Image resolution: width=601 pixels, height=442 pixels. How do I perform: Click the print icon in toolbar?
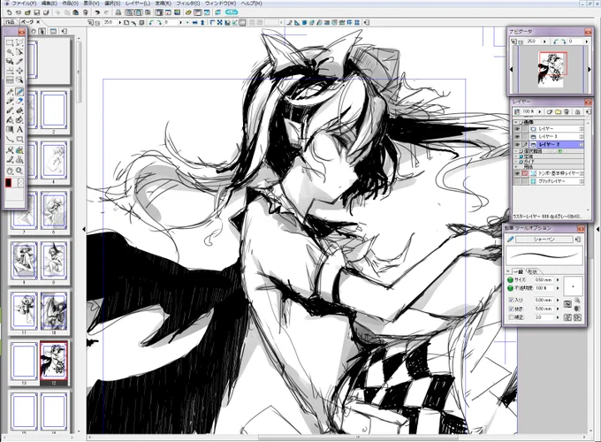pos(118,12)
